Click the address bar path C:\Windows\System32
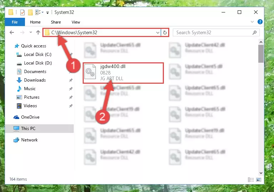Image resolution: width=274 pixels, height=192 pixels. [74, 32]
